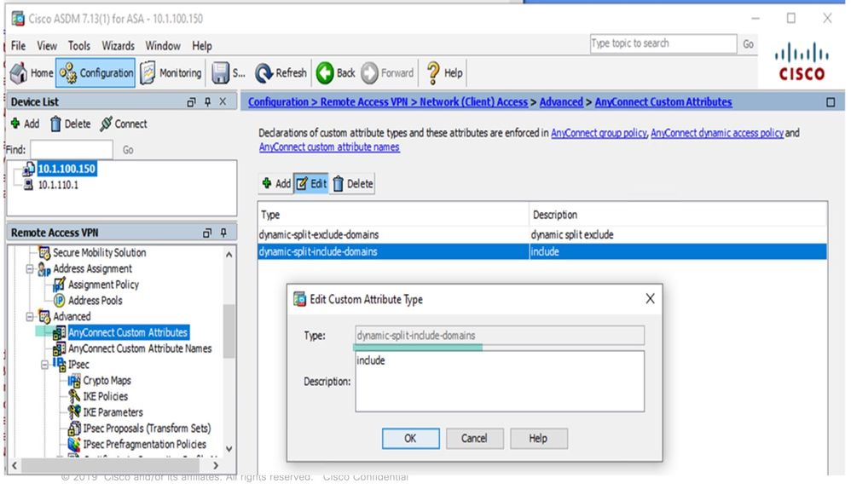Open the Window menu
Screen dimensions: 851x495
(x=163, y=45)
